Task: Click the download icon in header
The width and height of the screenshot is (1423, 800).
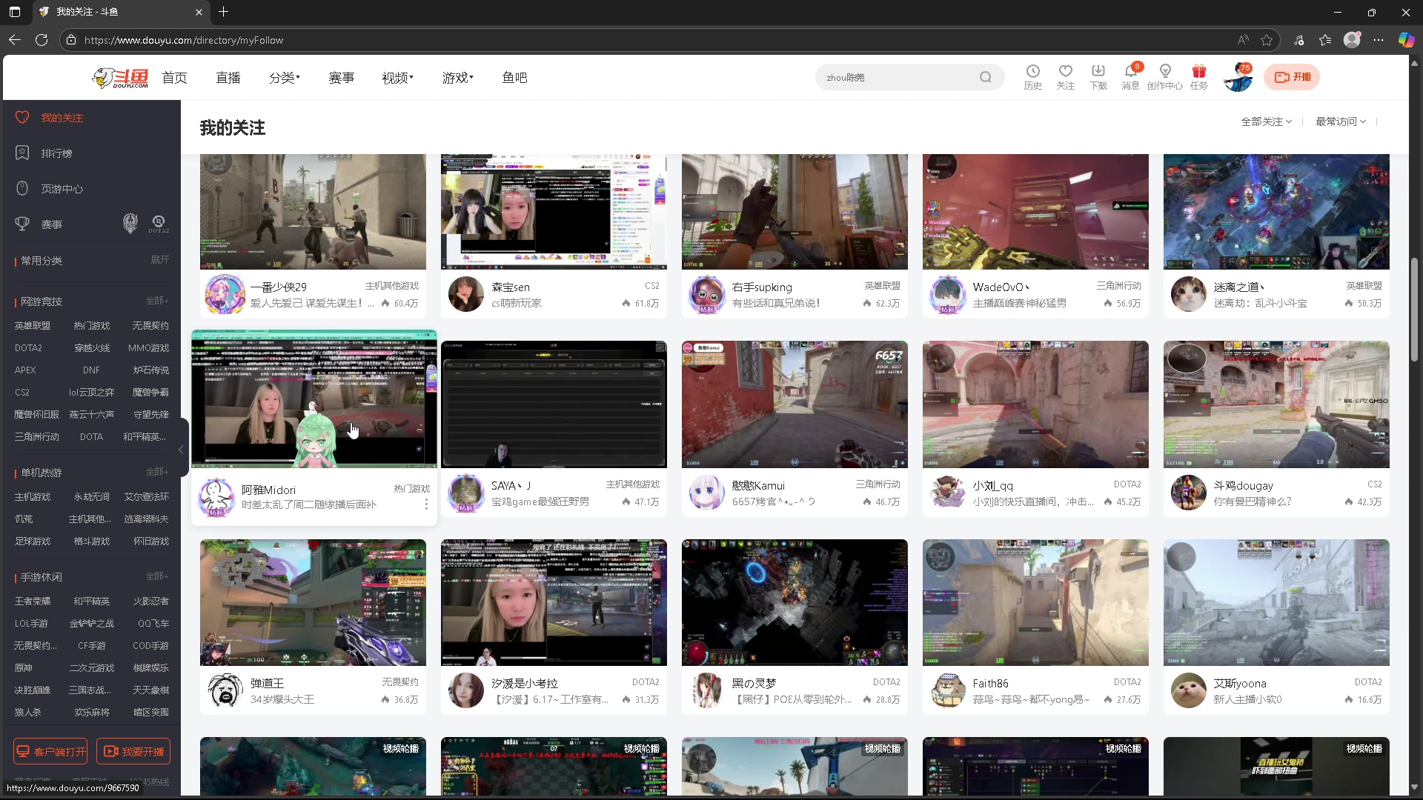Action: click(1098, 71)
